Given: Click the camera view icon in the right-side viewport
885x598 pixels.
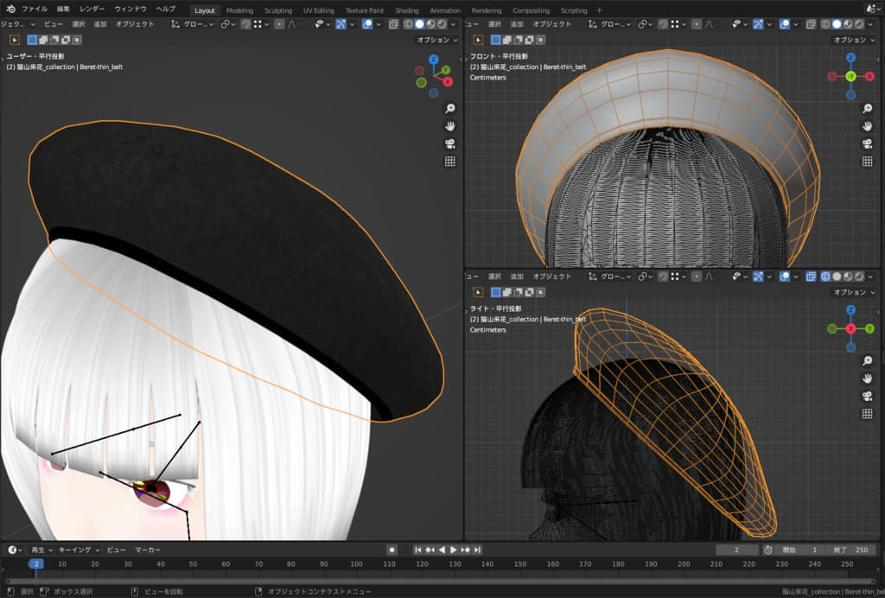Looking at the screenshot, I should click(867, 396).
